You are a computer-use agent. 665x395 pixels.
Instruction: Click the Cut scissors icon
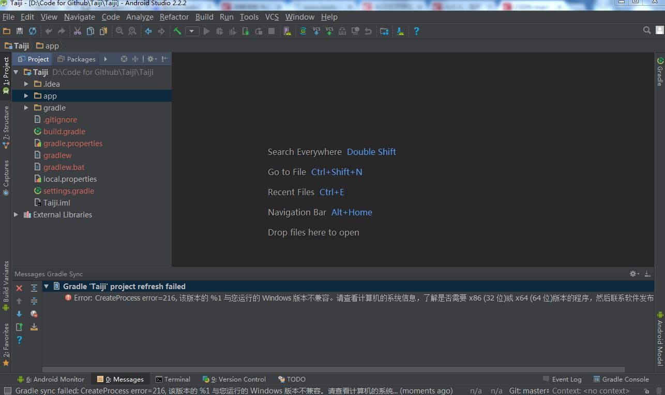78,31
